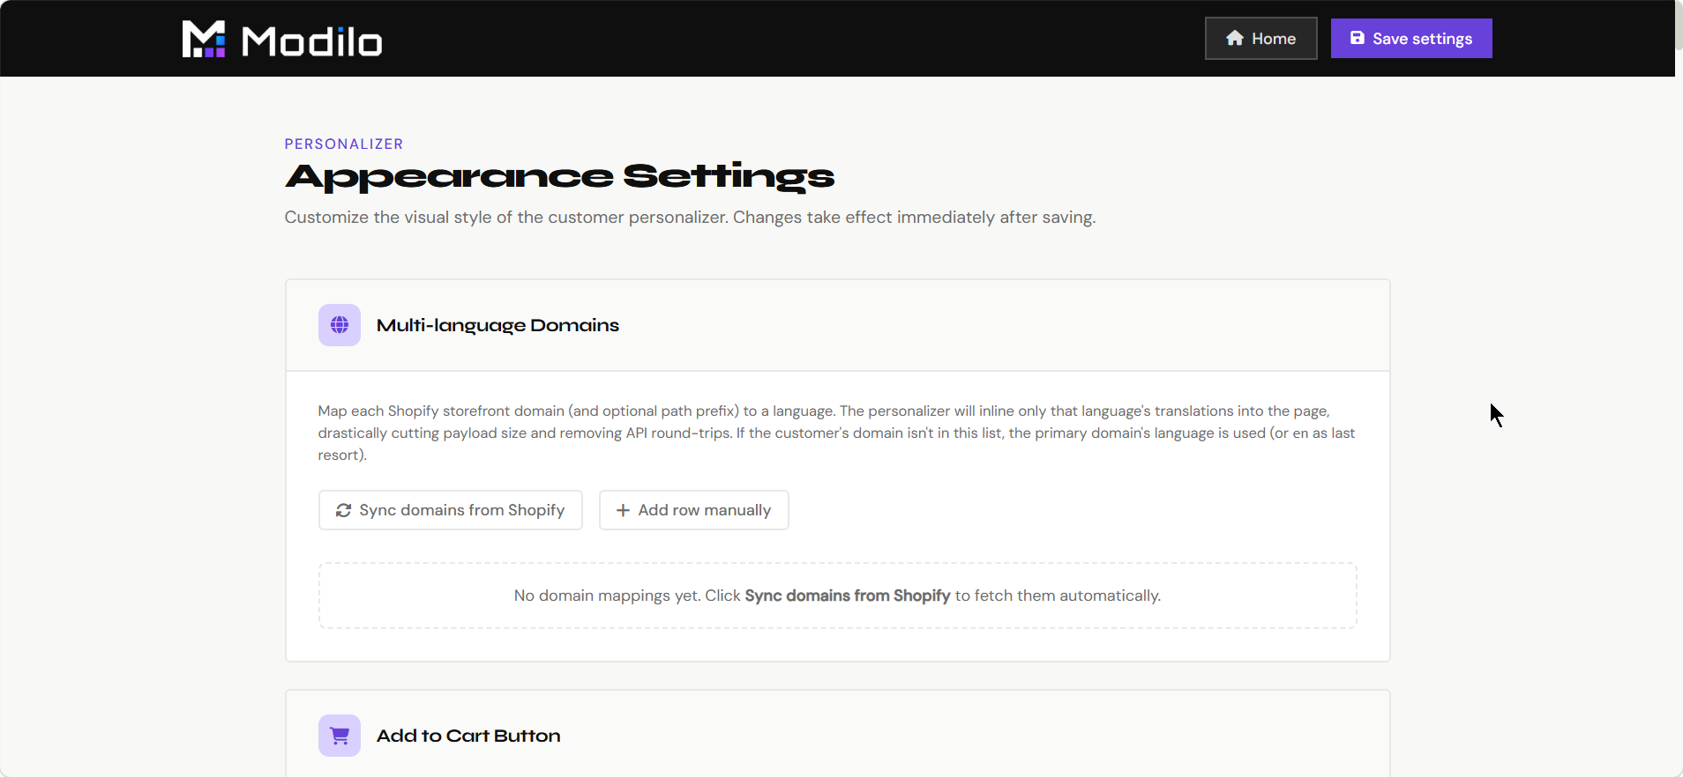1683x777 pixels.
Task: Go to Home
Action: pyautogui.click(x=1261, y=39)
